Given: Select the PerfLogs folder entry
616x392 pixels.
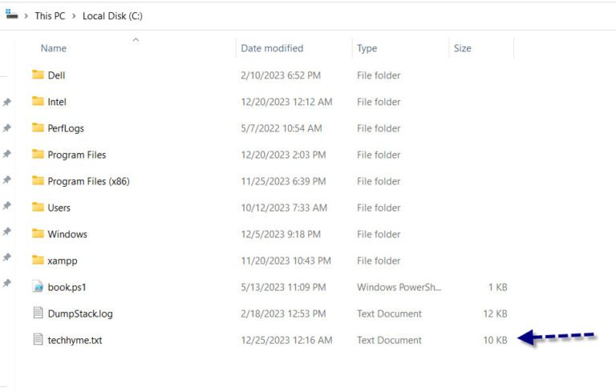Looking at the screenshot, I should coord(269,128).
